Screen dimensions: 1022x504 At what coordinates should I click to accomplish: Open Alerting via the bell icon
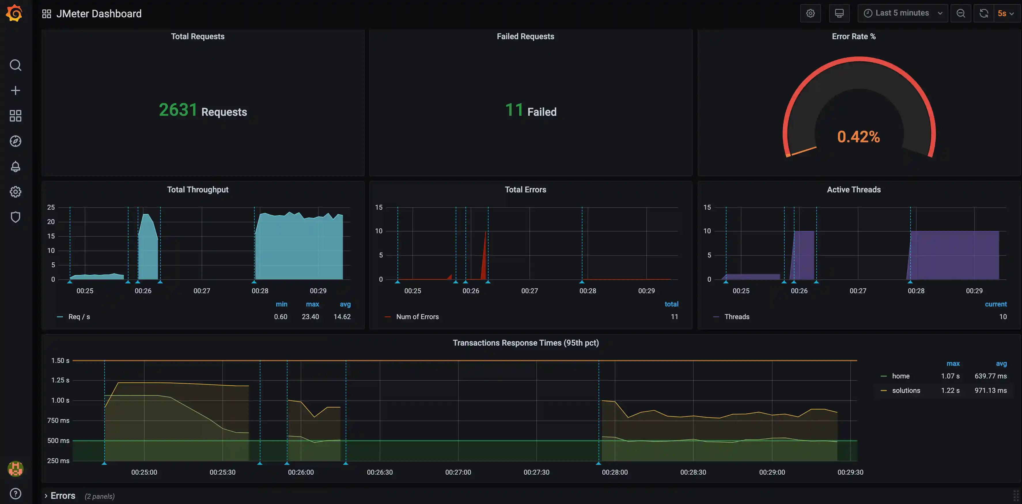[x=15, y=166]
